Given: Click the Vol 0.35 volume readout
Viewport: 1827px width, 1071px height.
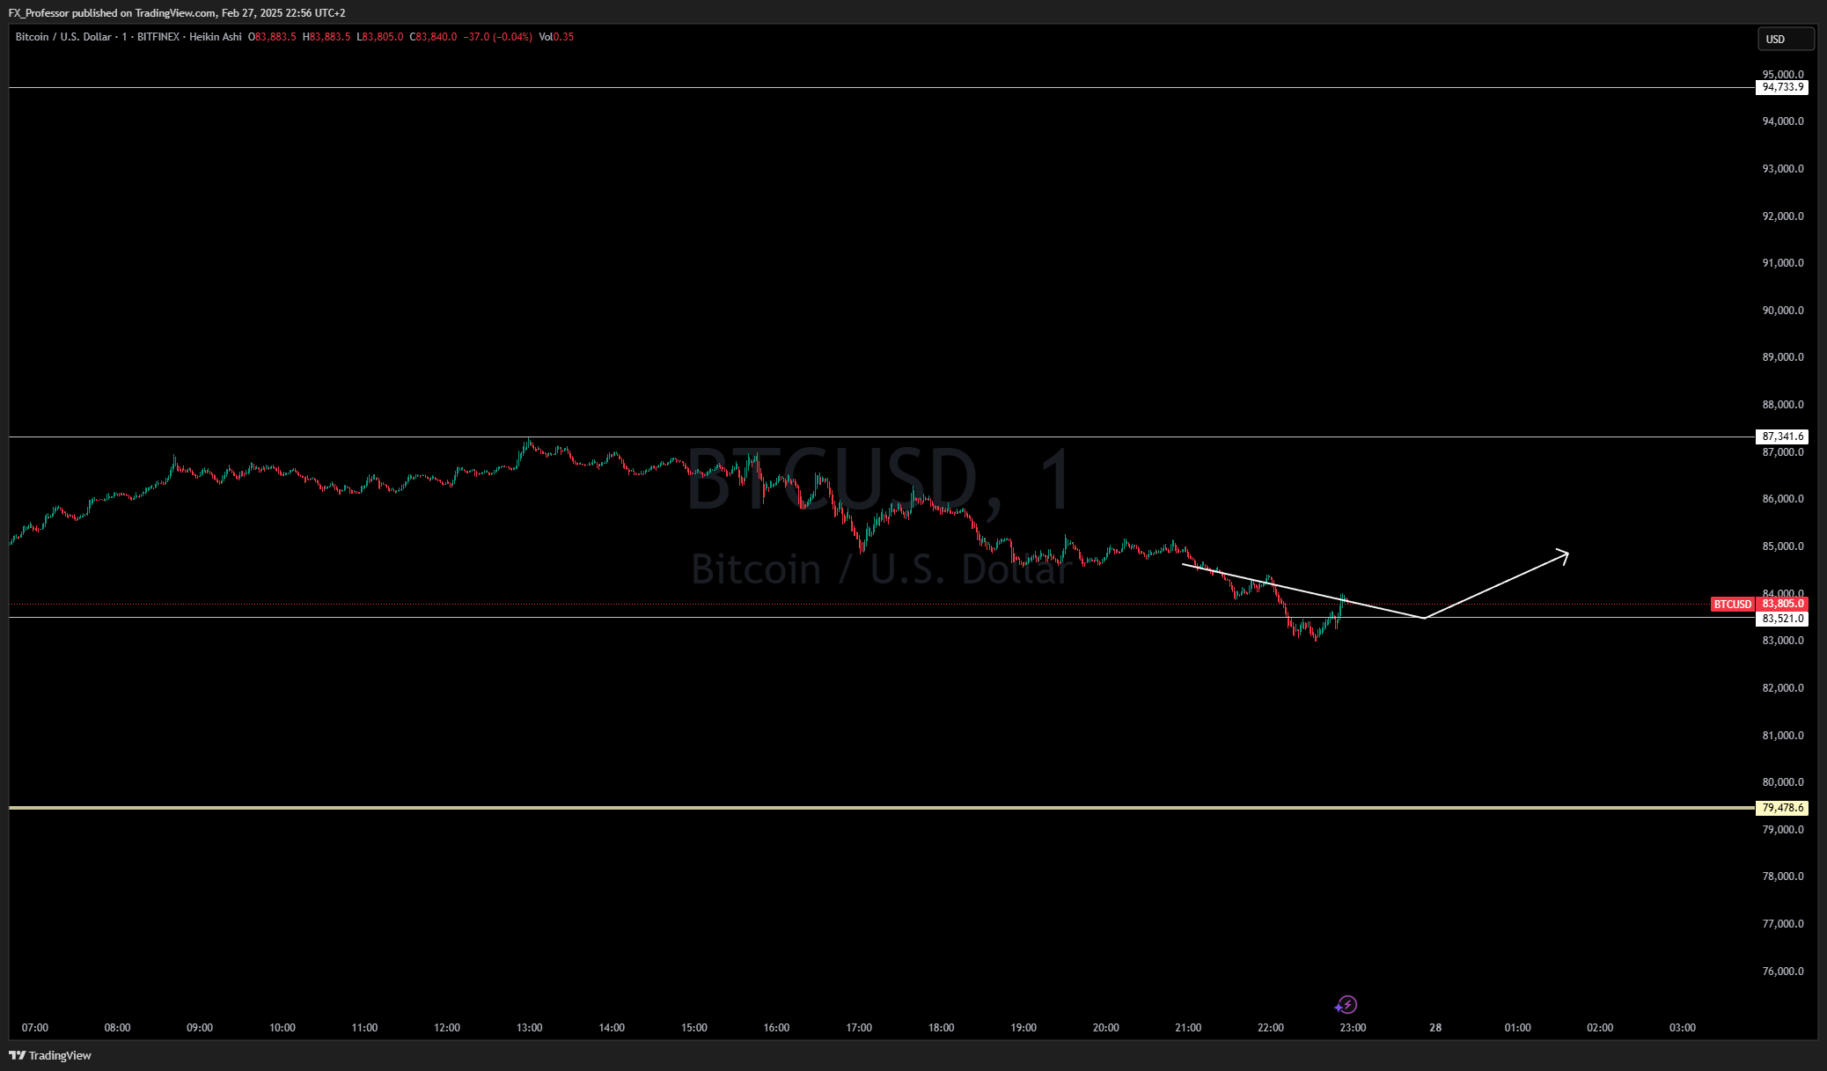Looking at the screenshot, I should click(556, 37).
